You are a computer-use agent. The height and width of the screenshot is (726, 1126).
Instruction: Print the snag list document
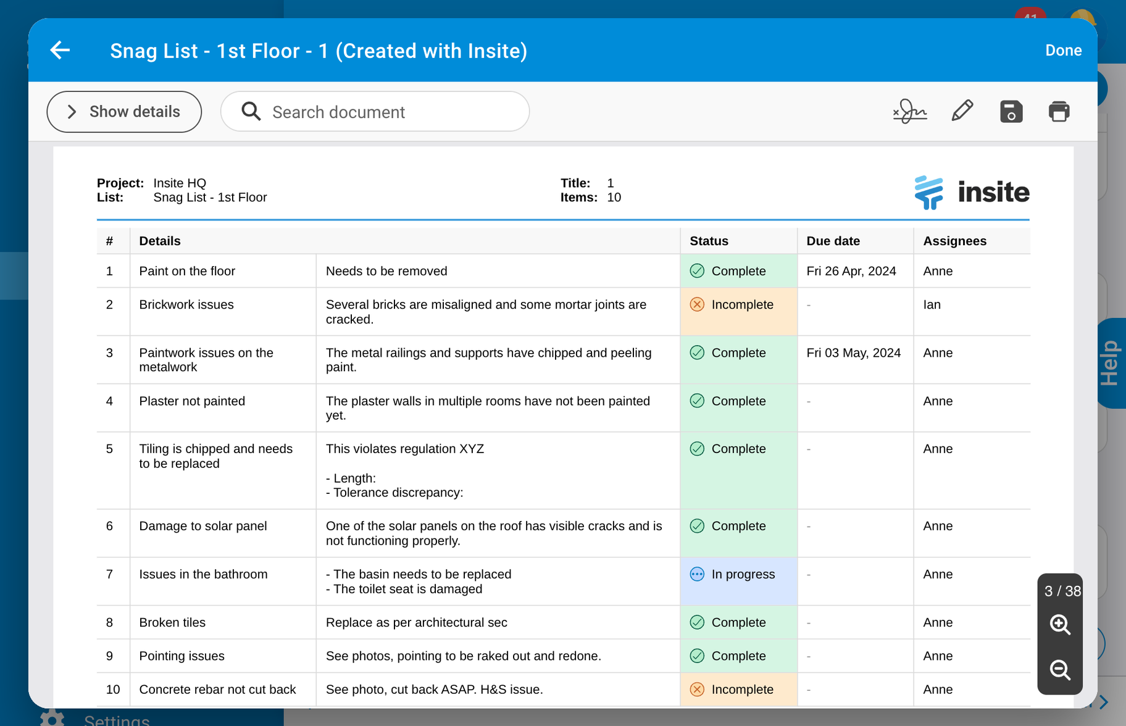[1059, 111]
